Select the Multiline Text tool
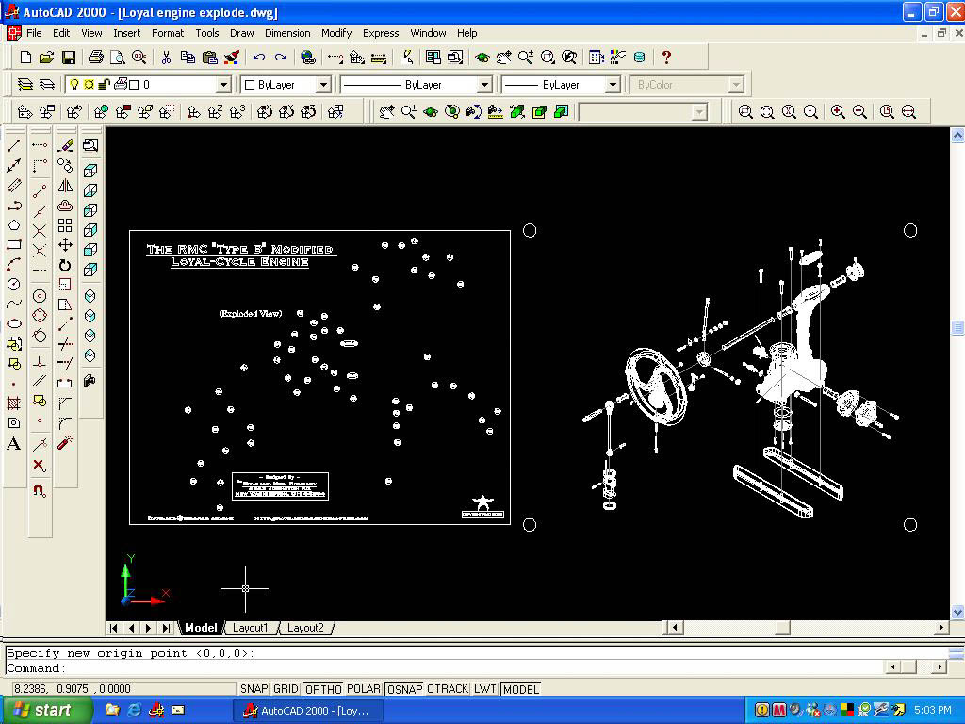The height and width of the screenshot is (724, 965). [x=14, y=444]
